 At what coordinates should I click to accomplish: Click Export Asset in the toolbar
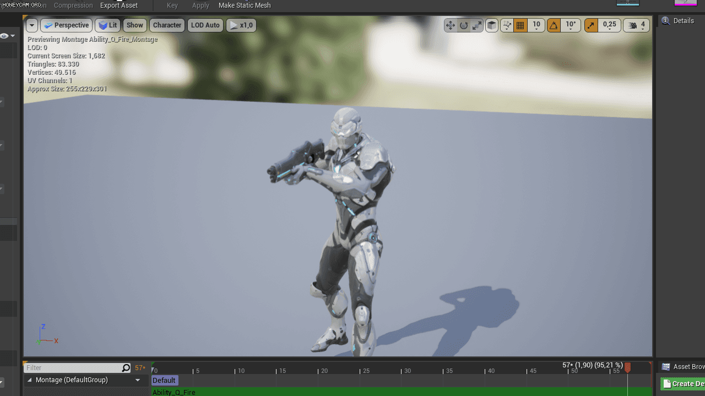click(x=119, y=5)
